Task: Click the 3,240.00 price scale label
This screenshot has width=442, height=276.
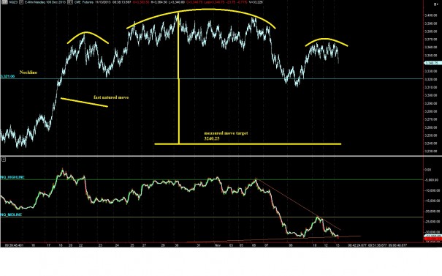Action: 431,143
